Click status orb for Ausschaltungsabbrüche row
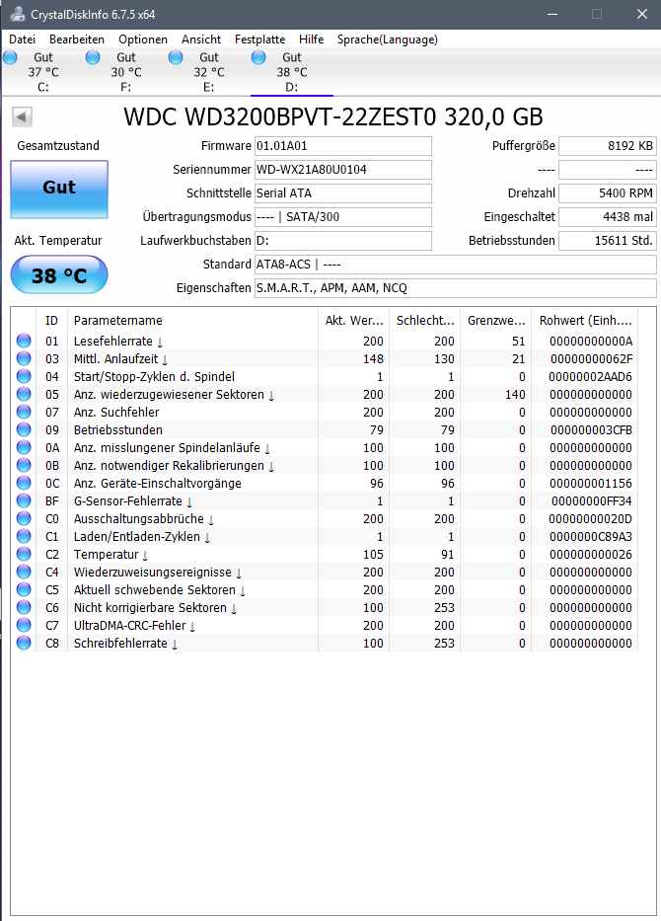Image resolution: width=661 pixels, height=921 pixels. click(24, 518)
